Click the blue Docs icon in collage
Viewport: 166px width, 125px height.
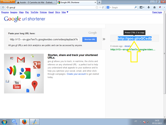click(x=28, y=90)
